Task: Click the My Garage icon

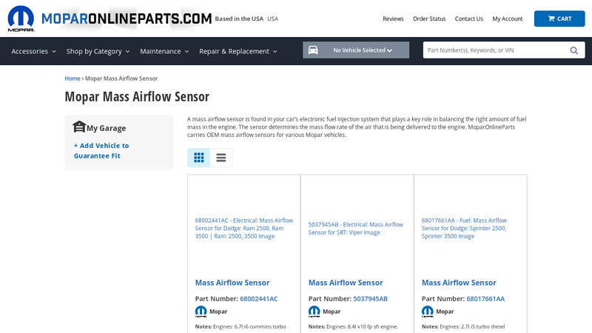Action: (79, 127)
